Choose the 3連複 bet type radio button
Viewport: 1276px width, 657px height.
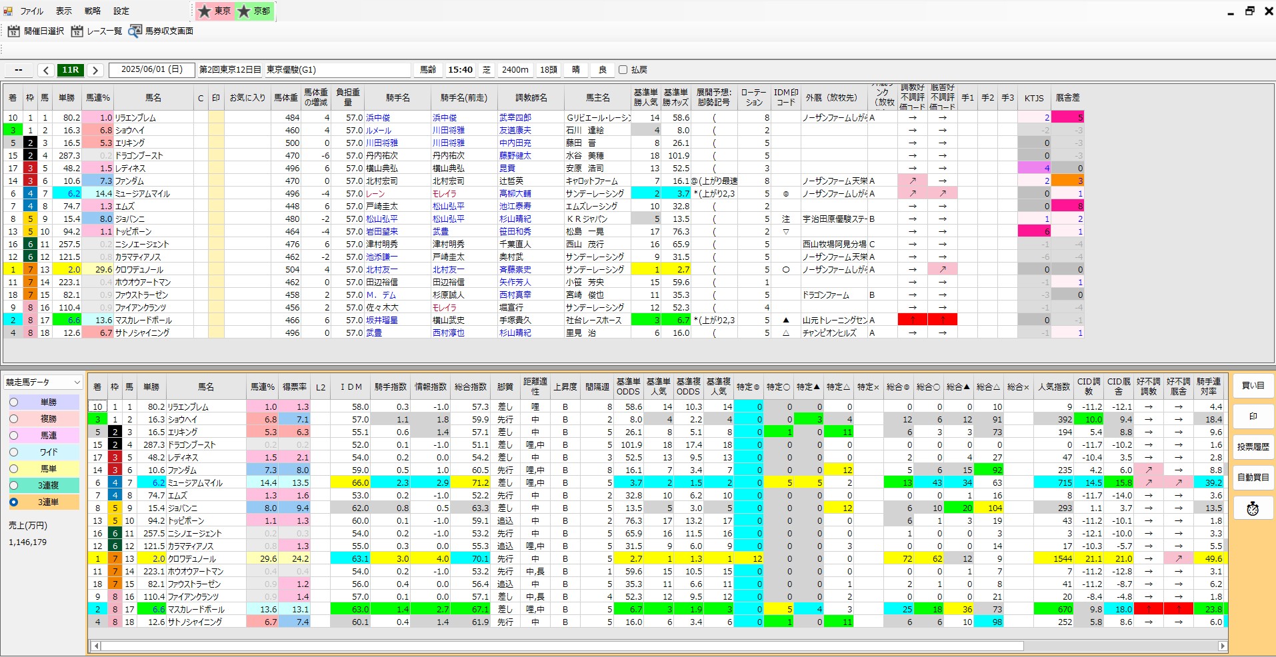(x=14, y=485)
